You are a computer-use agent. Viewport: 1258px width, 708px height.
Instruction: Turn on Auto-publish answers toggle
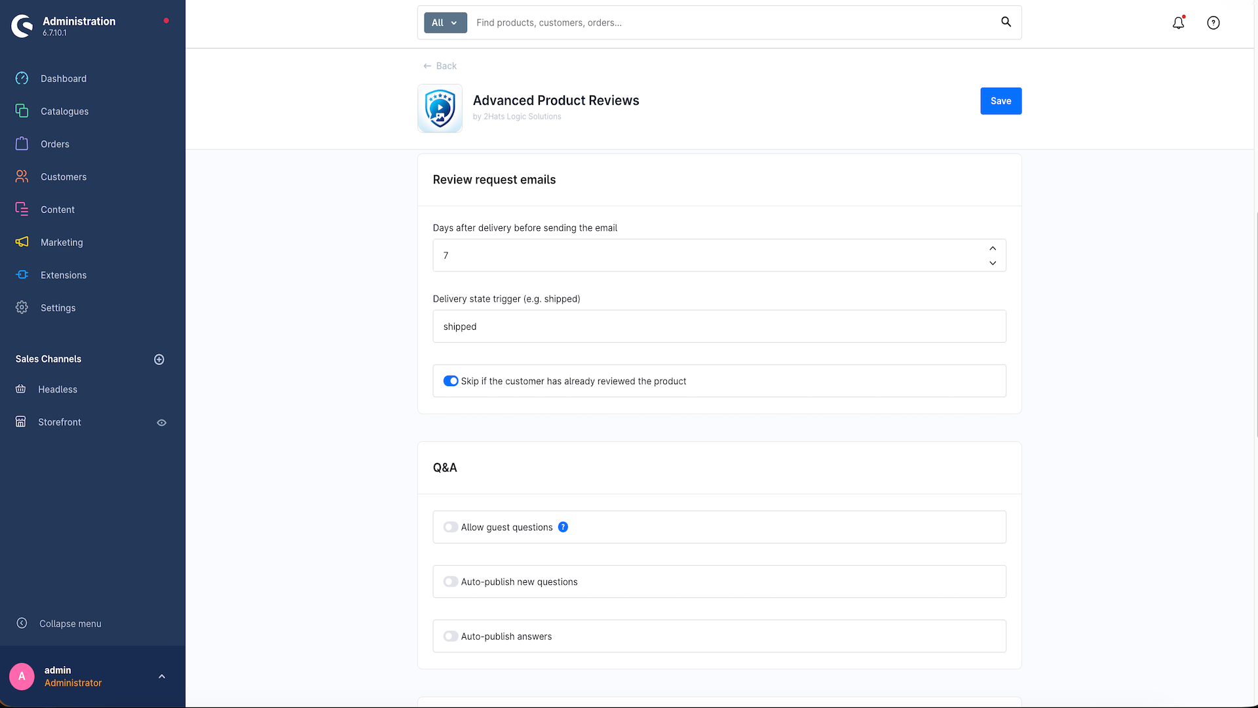pos(451,636)
